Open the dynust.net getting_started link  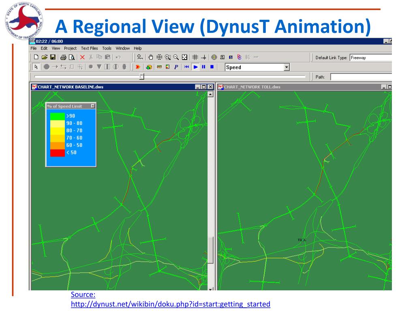click(x=171, y=304)
